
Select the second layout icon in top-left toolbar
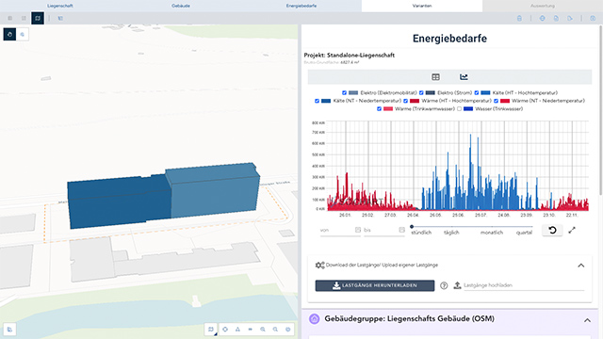(24, 18)
